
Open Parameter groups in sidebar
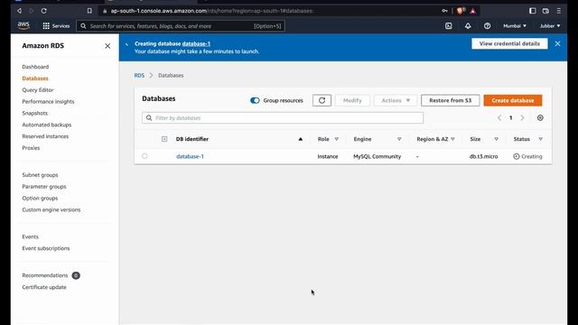[44, 187]
